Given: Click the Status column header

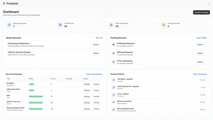Looking at the screenshot, I should click(x=31, y=79).
